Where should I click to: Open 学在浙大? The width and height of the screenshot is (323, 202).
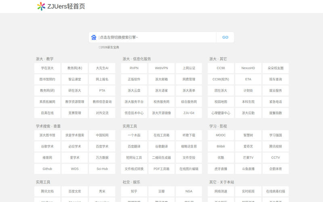(47, 68)
